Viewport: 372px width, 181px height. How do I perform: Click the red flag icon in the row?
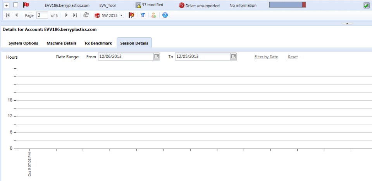(x=26, y=5)
